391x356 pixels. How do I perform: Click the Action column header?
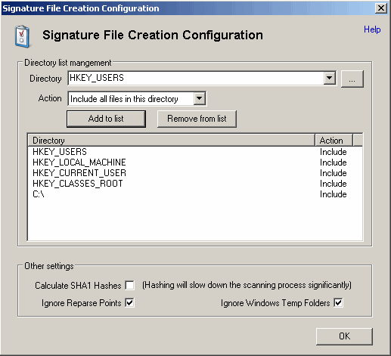pos(334,141)
